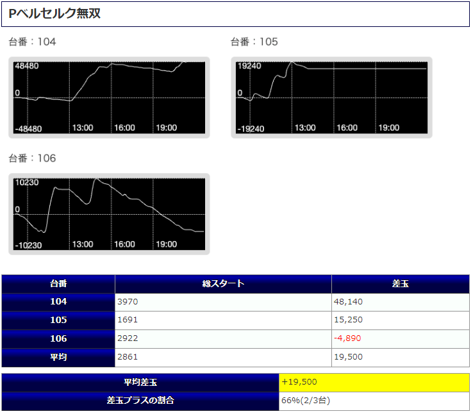Click the 平均差玉 summary label
The width and height of the screenshot is (473, 416).
[x=140, y=383]
